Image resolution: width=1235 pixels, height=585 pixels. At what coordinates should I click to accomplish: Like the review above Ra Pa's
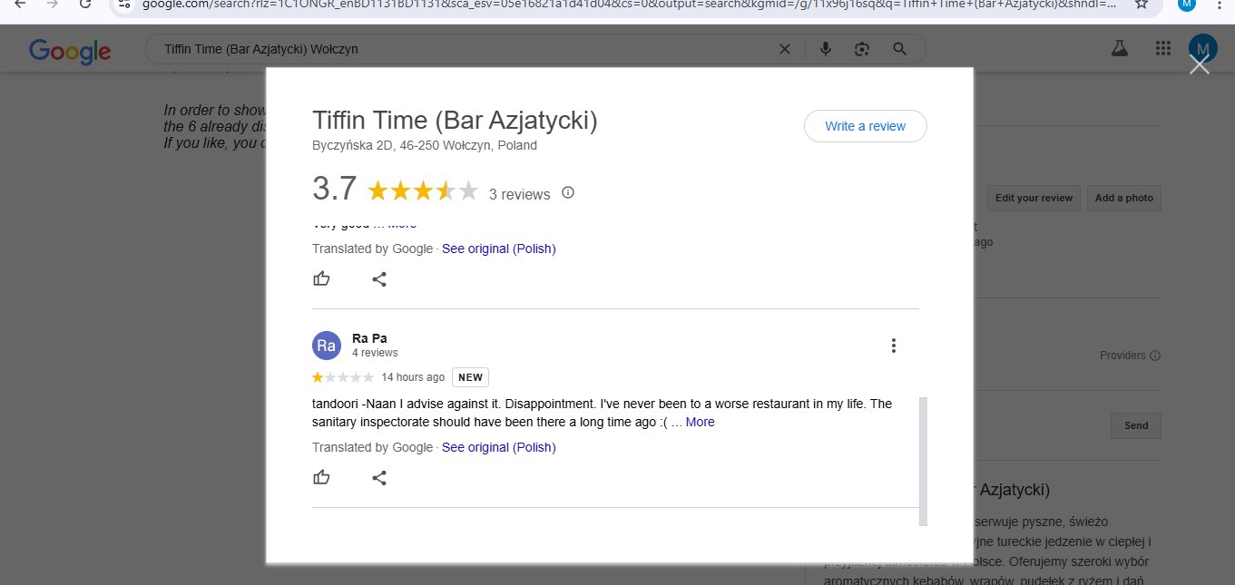pos(321,278)
